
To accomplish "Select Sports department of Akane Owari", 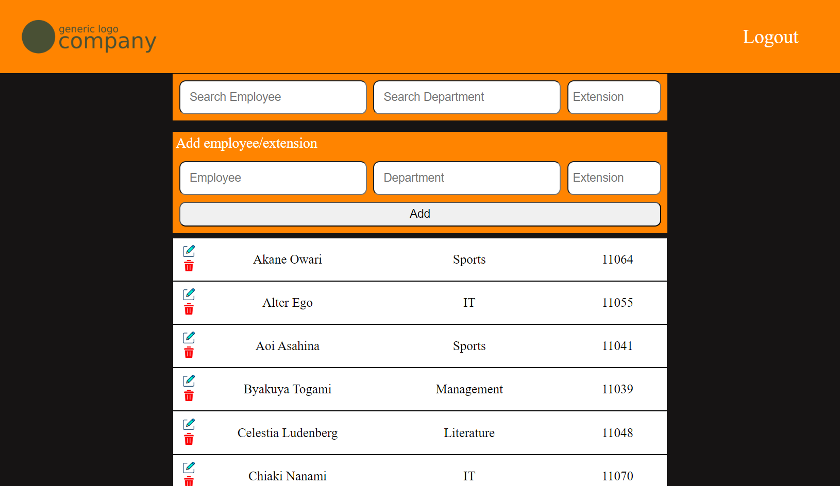I will [469, 259].
